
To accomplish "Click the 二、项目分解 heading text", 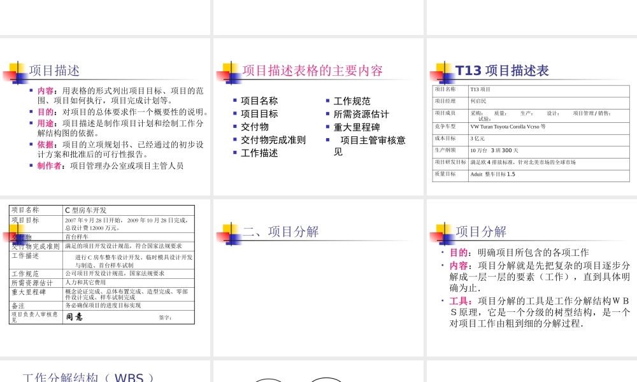I will (280, 232).
